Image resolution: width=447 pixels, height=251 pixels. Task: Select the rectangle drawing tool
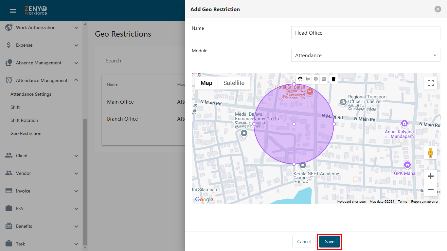click(324, 79)
